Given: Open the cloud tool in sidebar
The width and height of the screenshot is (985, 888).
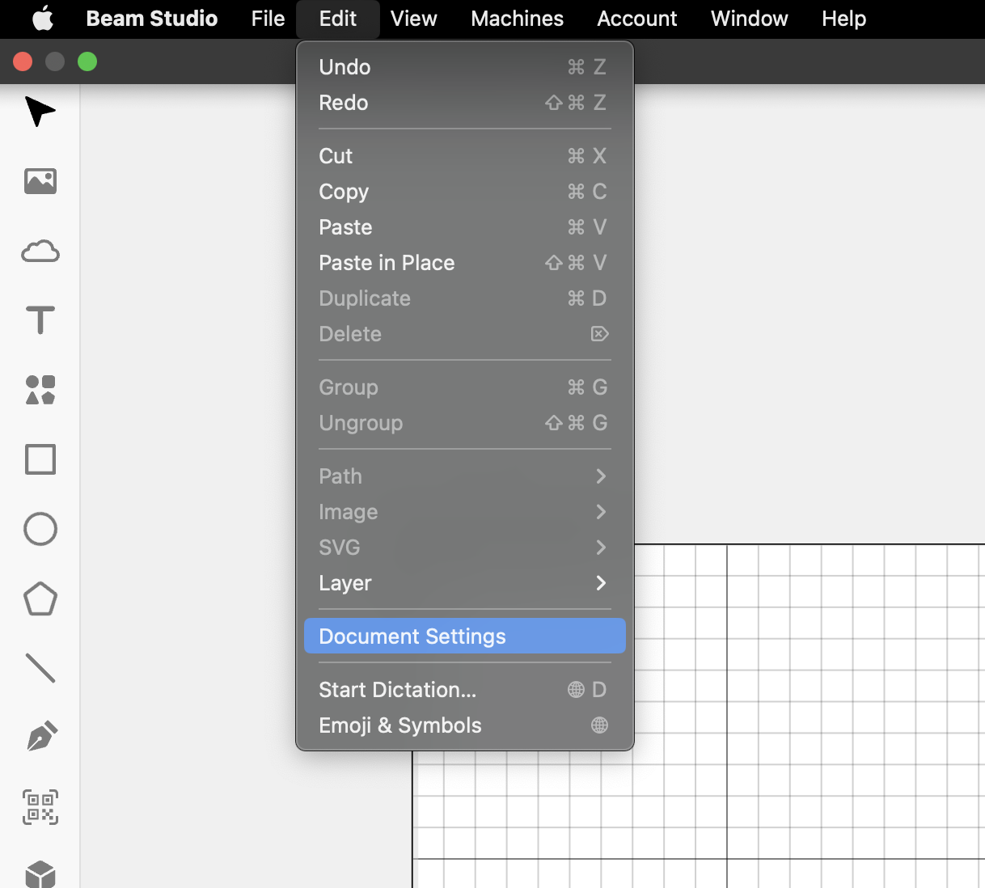Looking at the screenshot, I should [x=40, y=252].
